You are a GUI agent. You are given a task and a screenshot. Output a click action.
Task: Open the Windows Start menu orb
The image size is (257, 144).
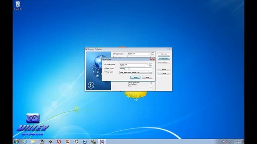pos(16,142)
